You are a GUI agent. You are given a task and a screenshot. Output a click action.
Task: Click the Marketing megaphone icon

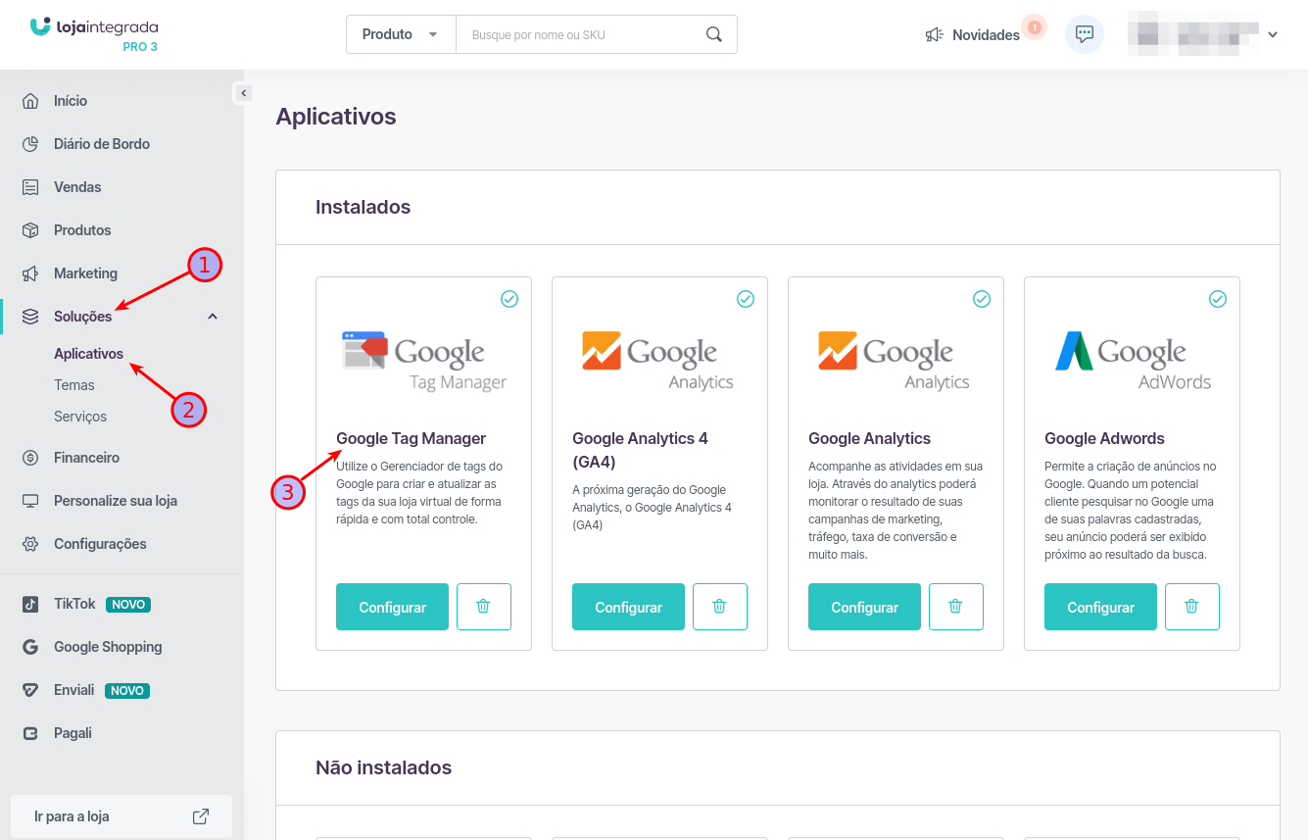point(30,273)
